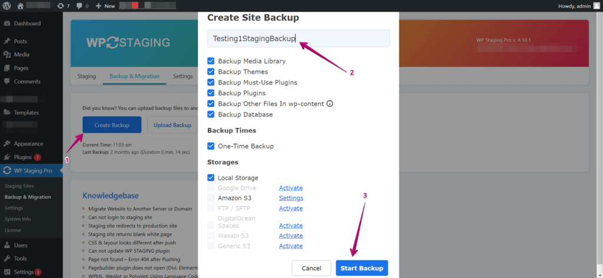Screen dimensions: 603x278
Task: Click the backup name input field
Action: [299, 38]
